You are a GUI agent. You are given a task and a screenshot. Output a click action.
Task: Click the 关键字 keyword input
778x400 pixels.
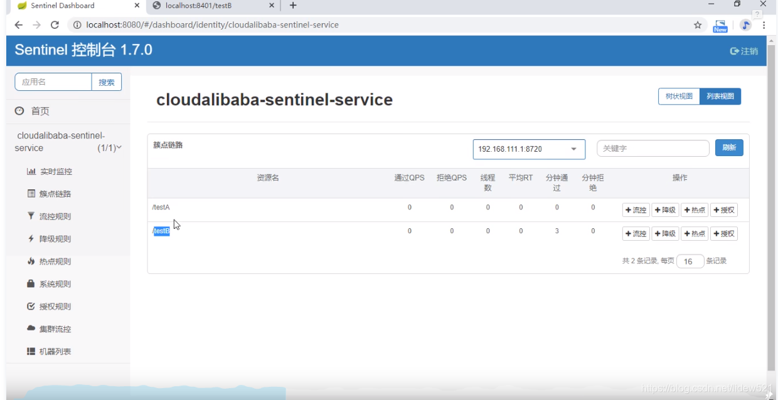tap(653, 149)
